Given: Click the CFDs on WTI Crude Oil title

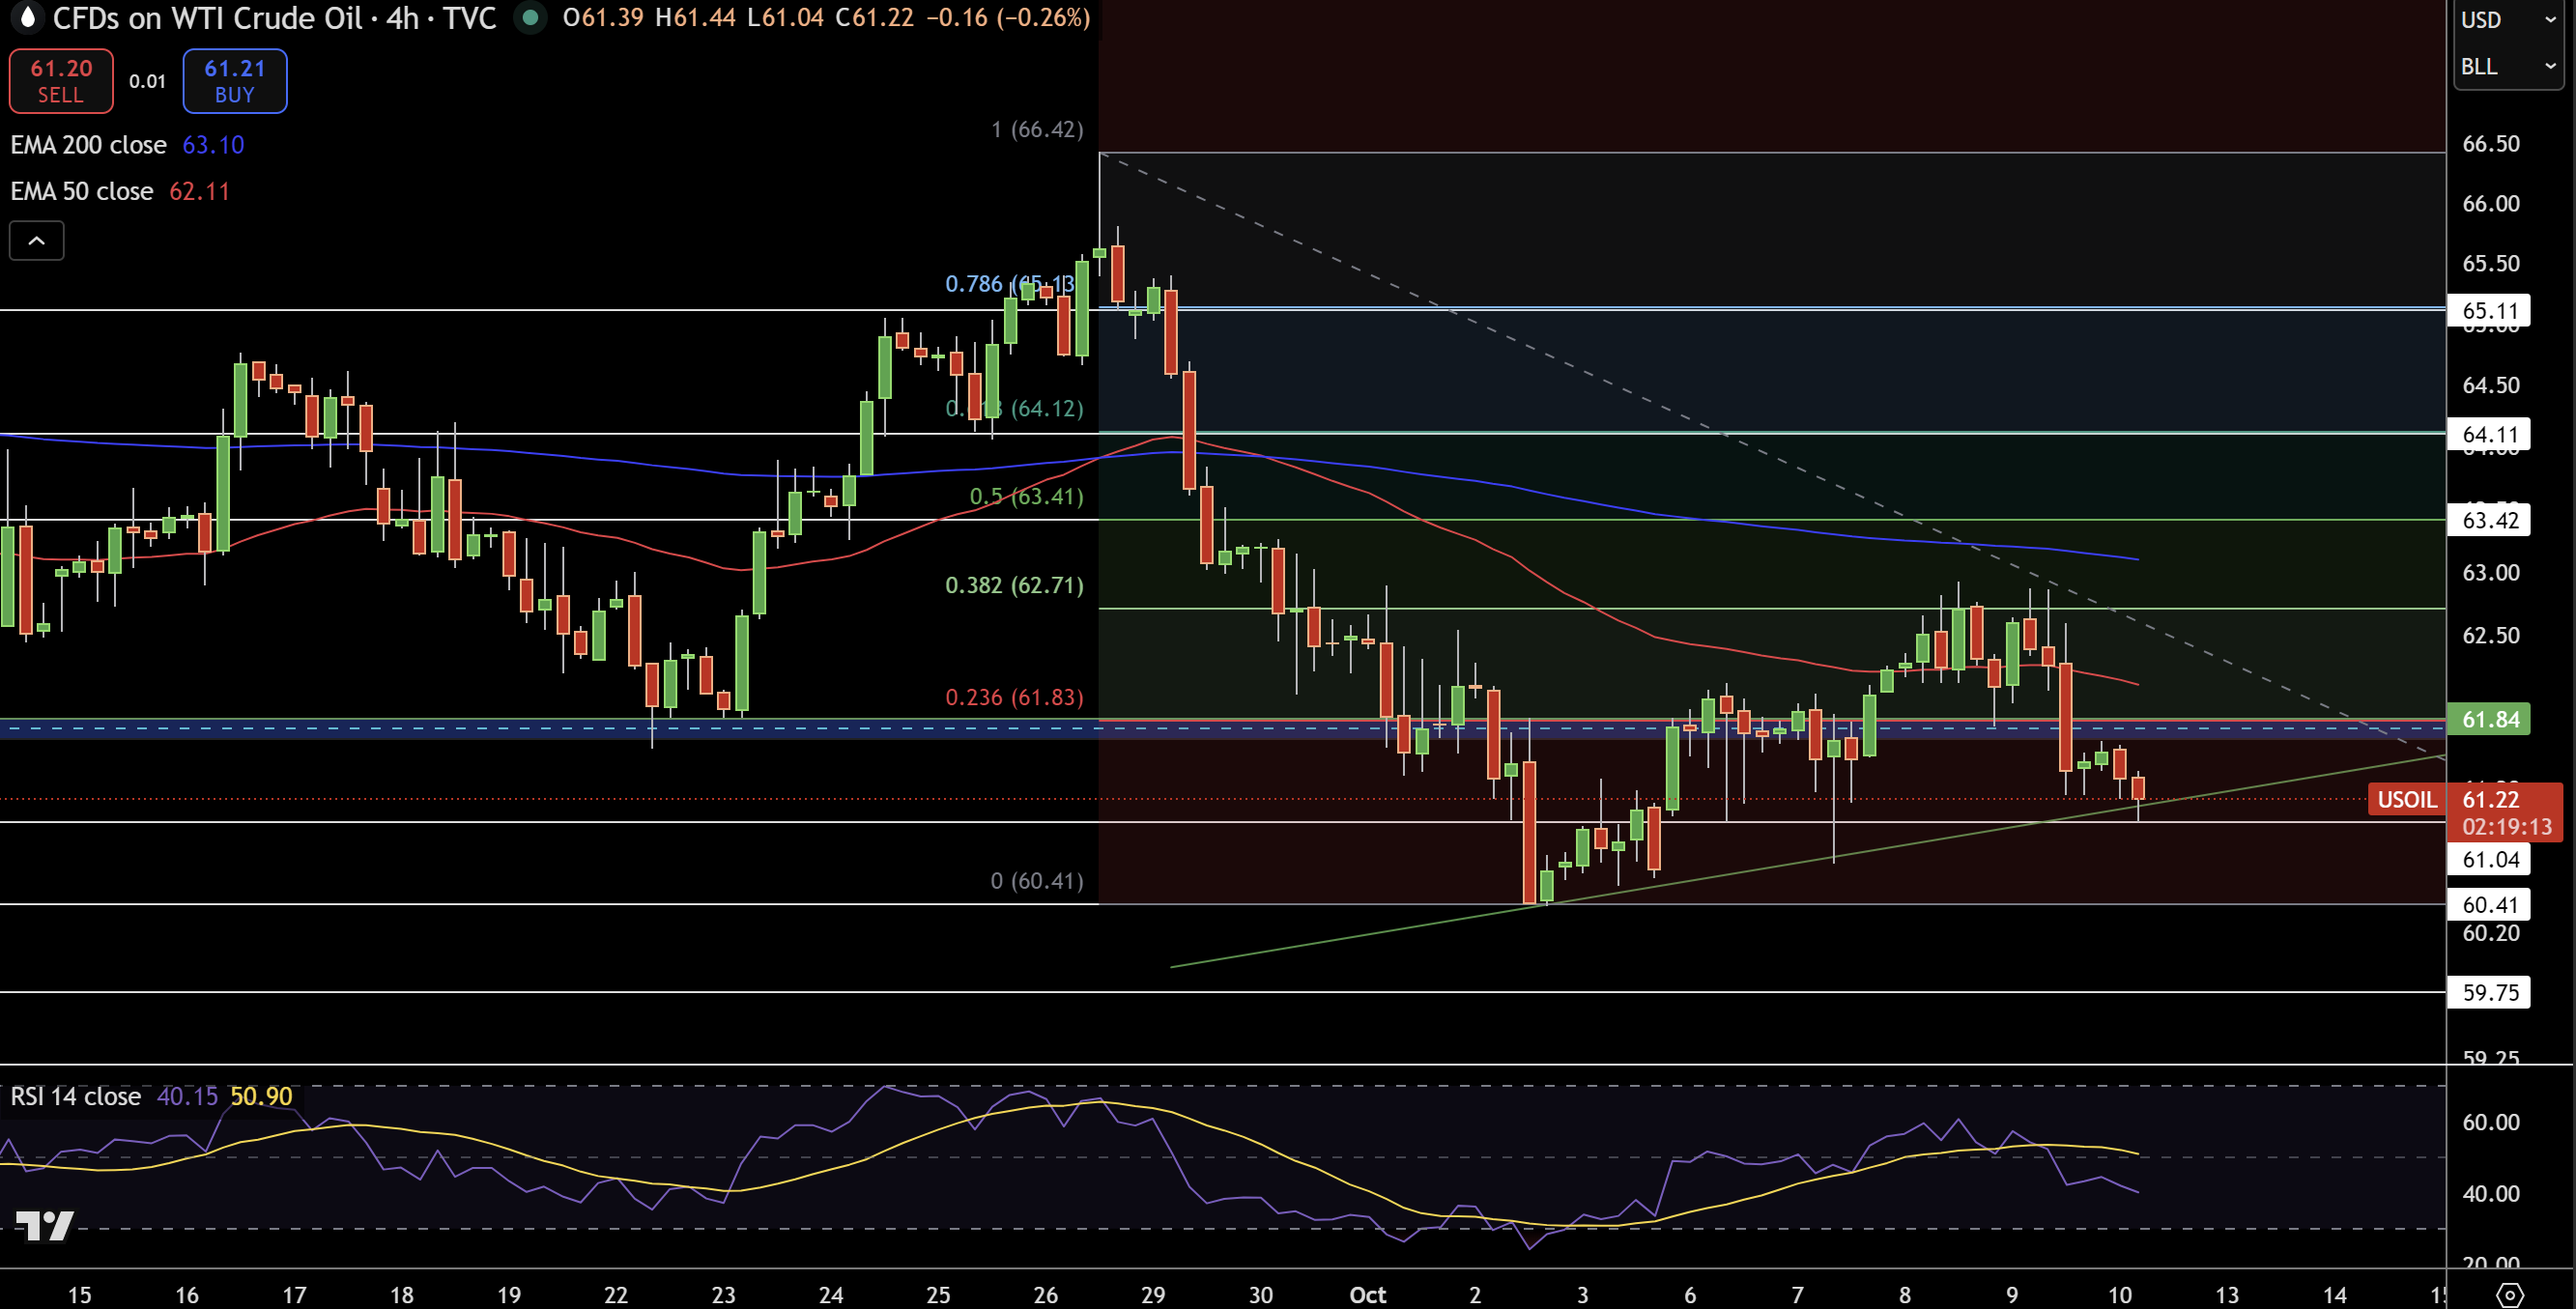Looking at the screenshot, I should click(207, 18).
